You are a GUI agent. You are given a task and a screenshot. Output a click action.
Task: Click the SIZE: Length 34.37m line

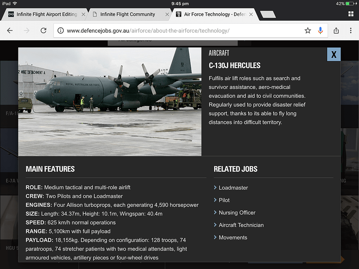(x=94, y=214)
